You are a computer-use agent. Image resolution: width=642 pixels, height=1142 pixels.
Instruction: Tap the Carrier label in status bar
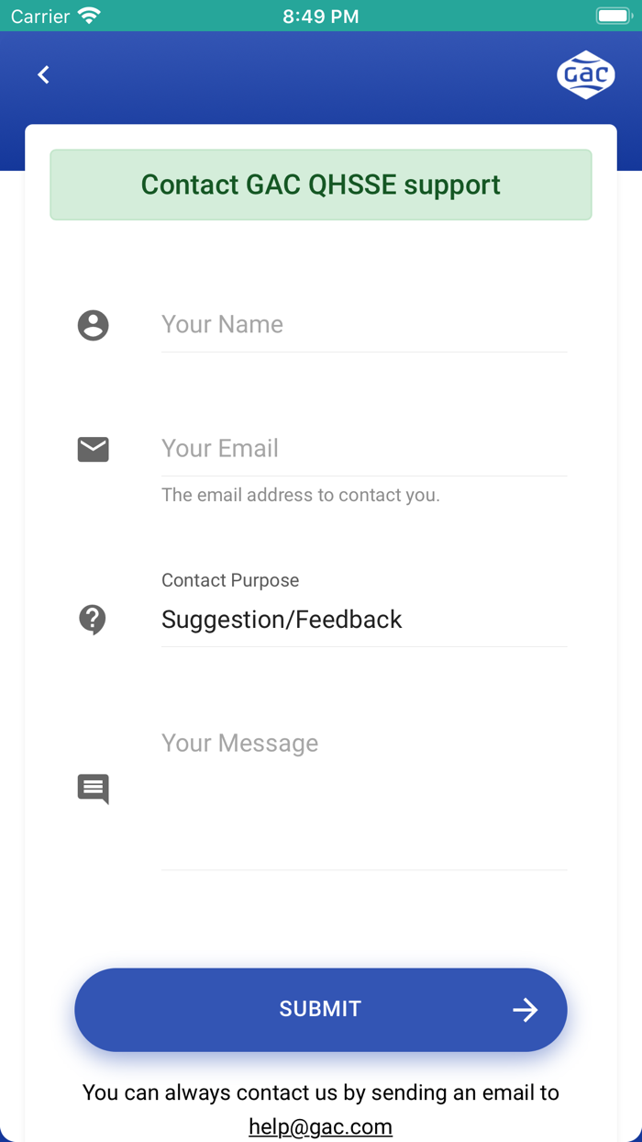click(x=40, y=16)
